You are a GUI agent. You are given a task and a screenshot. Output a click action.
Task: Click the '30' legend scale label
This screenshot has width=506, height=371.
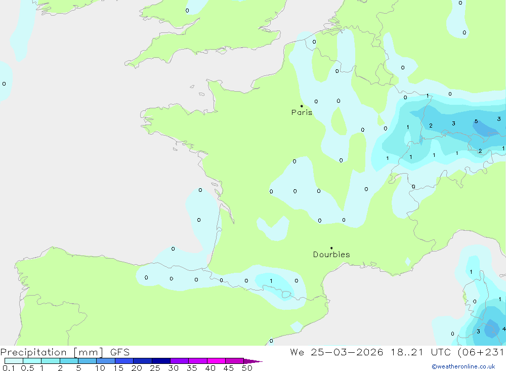(173, 368)
